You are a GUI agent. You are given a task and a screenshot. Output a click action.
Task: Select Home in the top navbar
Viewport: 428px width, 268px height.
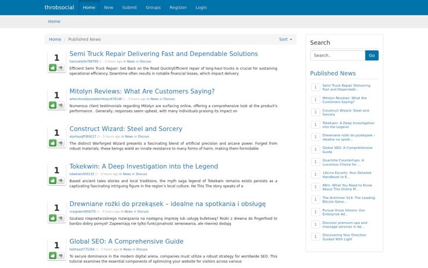tap(89, 7)
